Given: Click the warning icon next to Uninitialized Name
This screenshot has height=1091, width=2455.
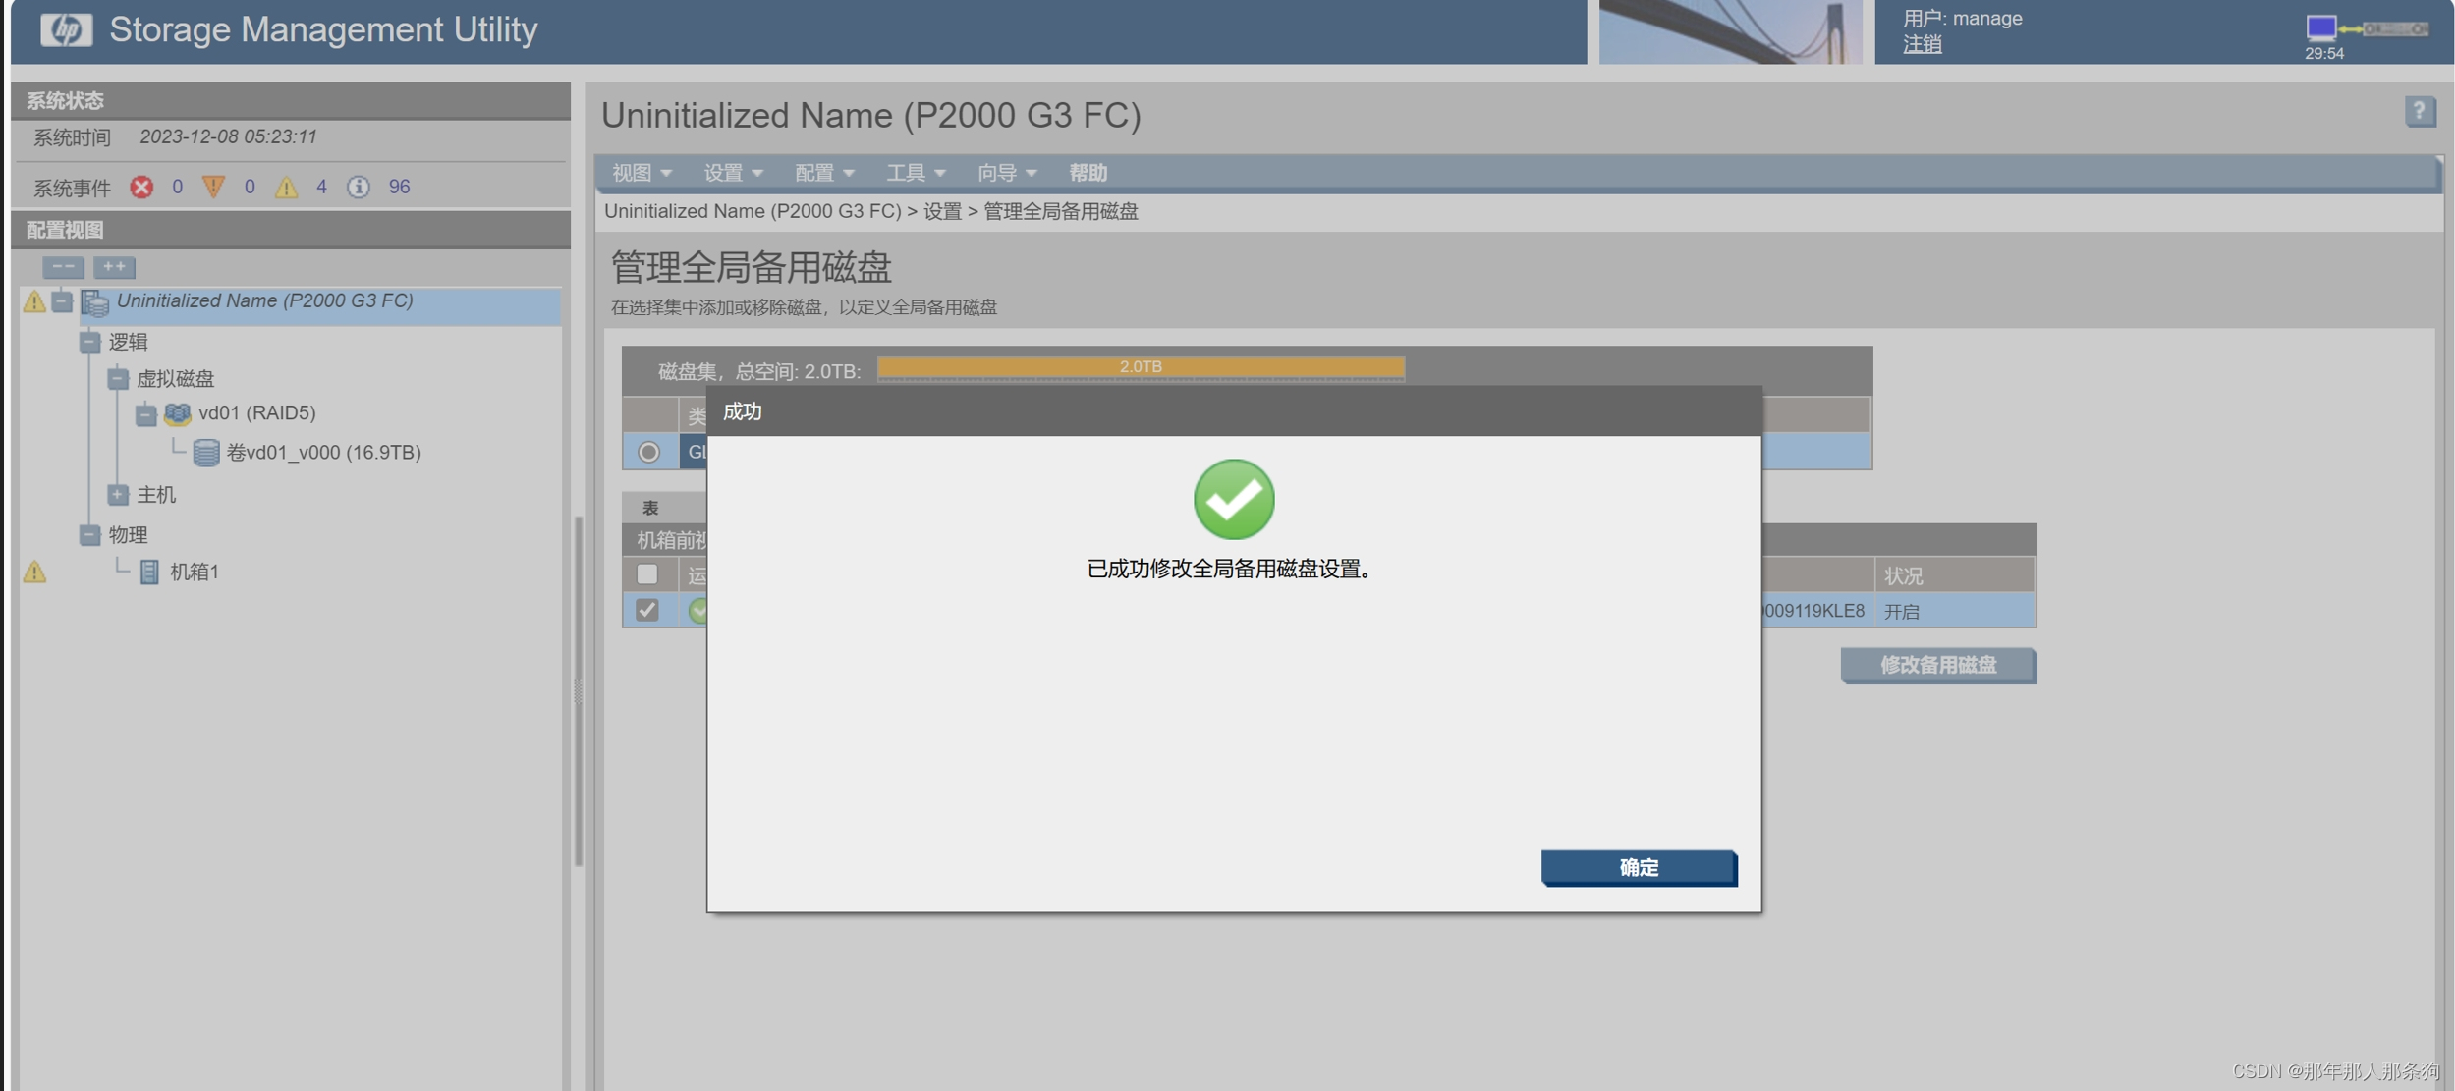Looking at the screenshot, I should point(32,299).
